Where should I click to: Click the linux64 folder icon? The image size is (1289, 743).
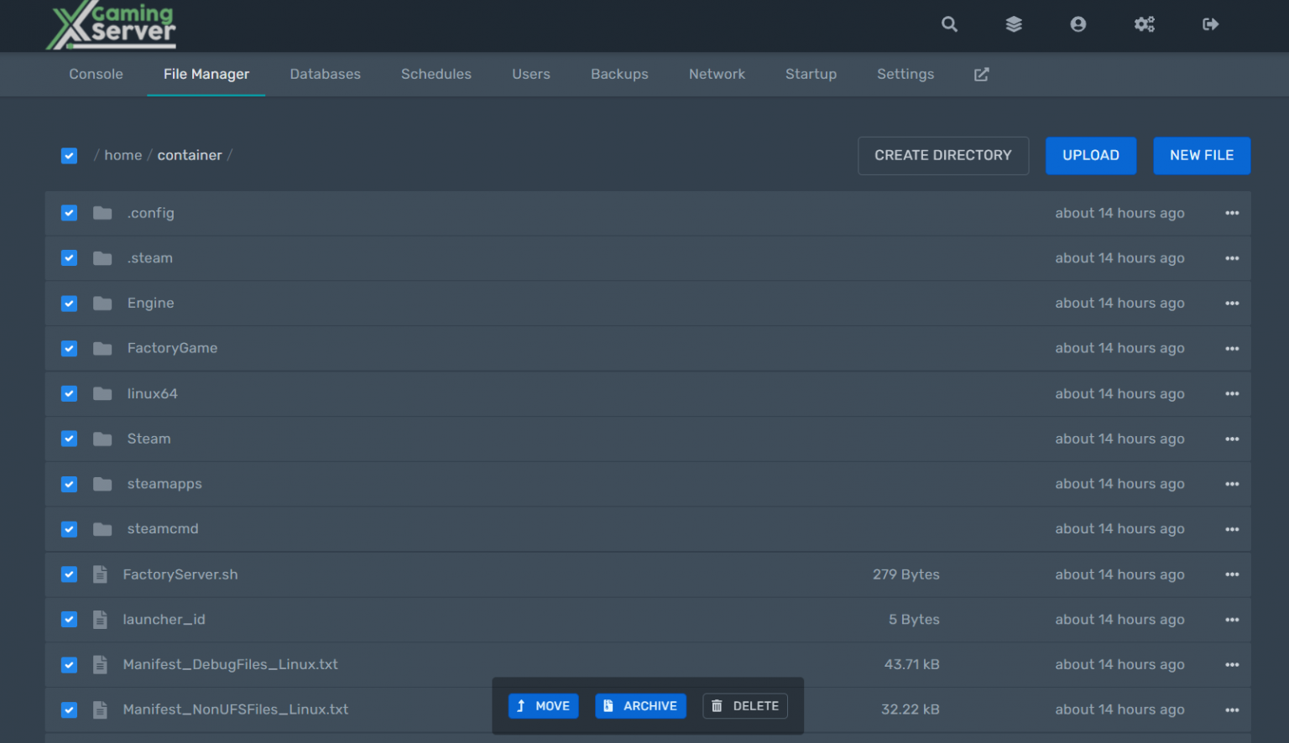[x=102, y=394]
